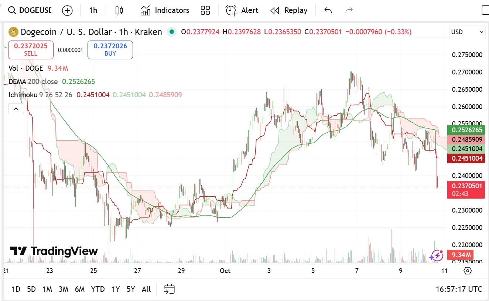Image resolution: width=489 pixels, height=301 pixels.
Task: Click the Oct label on the time axis
Action: 225,271
